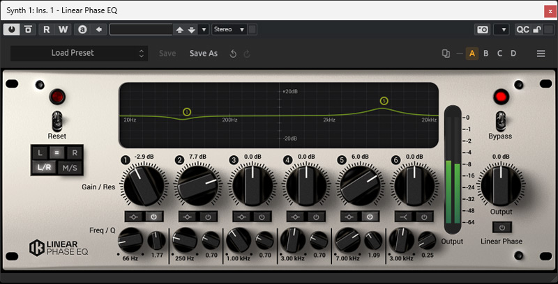Enable automation Write (W) button
Screen dimensions: 558x284
pos(63,29)
